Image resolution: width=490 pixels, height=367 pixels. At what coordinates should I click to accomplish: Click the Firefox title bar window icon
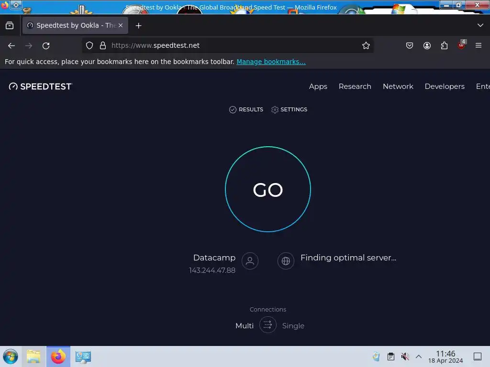(5, 5)
